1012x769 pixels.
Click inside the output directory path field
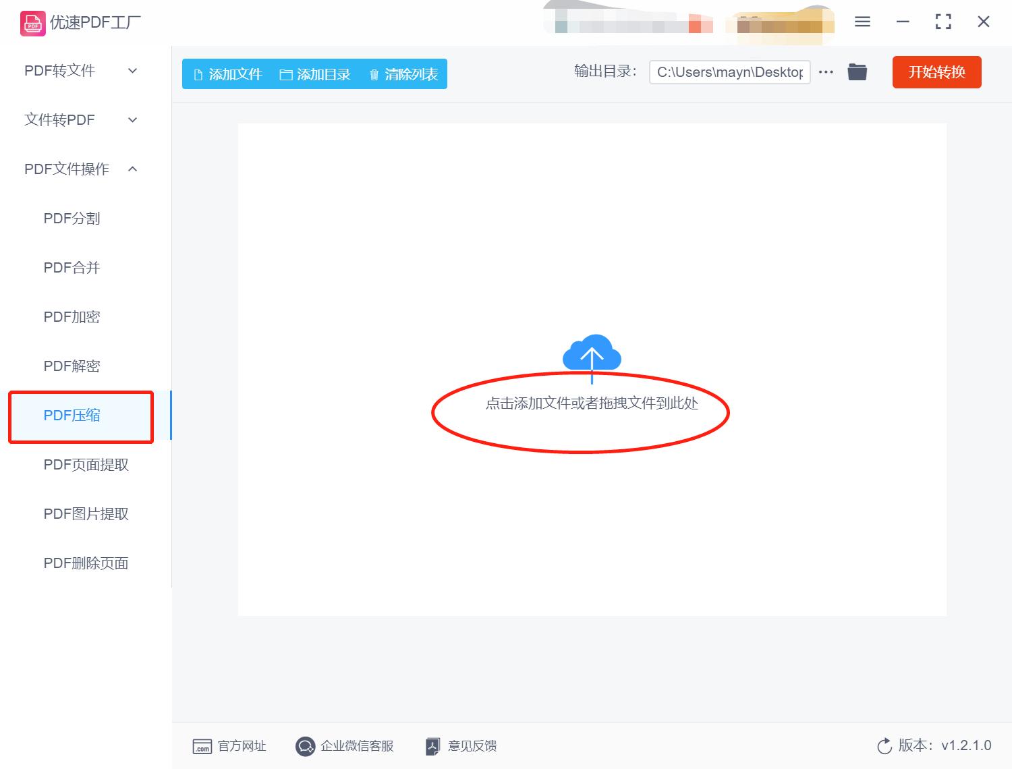(x=729, y=72)
